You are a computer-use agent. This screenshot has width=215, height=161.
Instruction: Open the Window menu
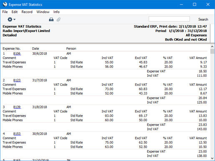click(x=43, y=12)
